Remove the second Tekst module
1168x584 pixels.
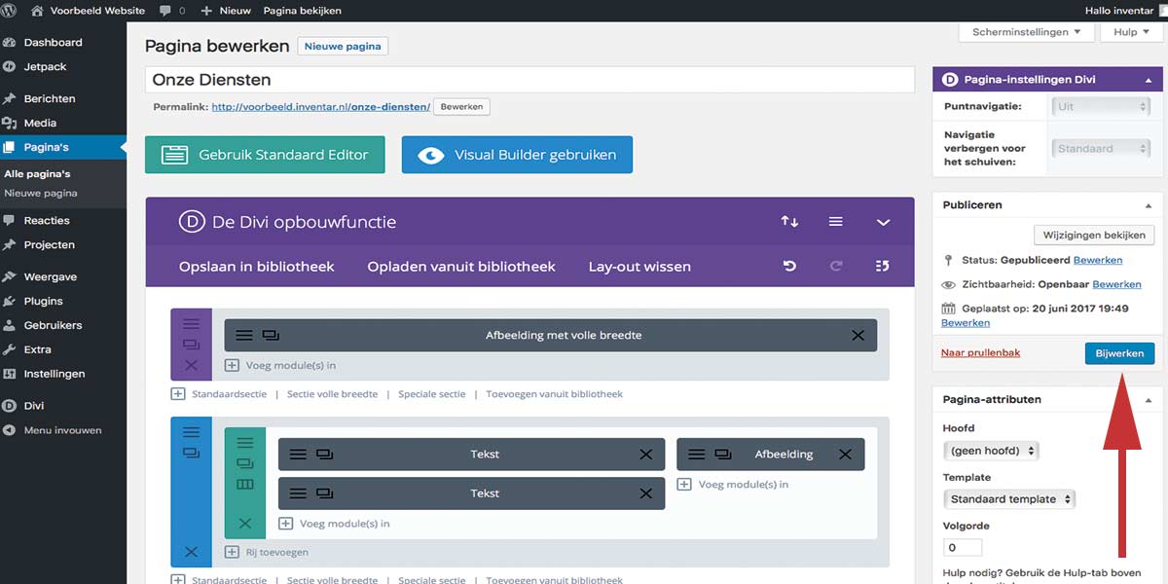646,493
